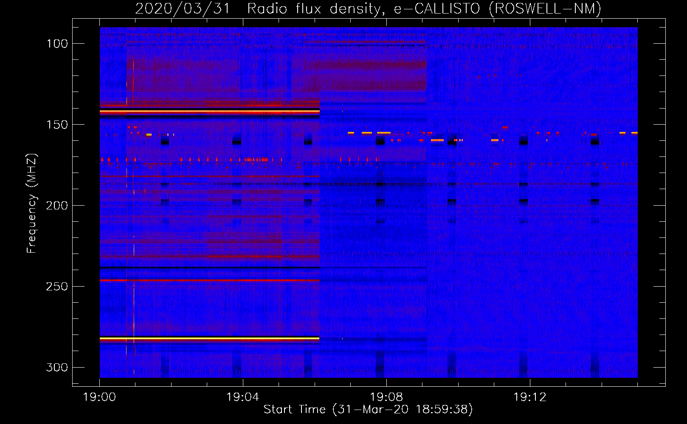The width and height of the screenshot is (687, 424).
Task: Click the 19:00 time tick label
Action: (99, 397)
